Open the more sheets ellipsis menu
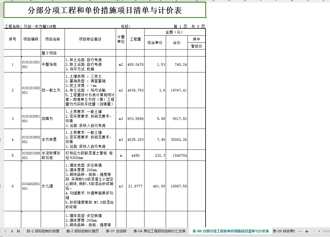This screenshot has width=330, height=237. [x=300, y=231]
